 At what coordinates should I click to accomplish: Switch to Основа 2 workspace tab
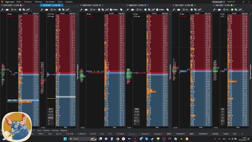click(x=145, y=134)
